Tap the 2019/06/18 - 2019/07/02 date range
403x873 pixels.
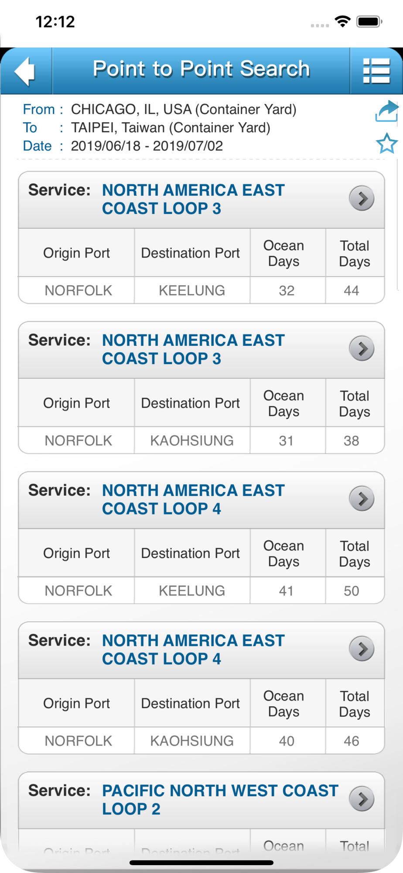[x=147, y=146]
